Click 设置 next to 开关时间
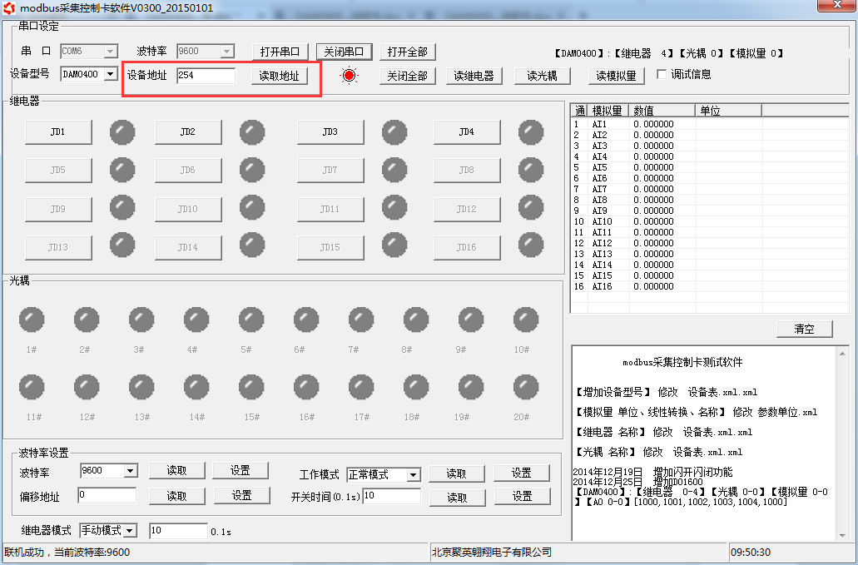The height and width of the screenshot is (565, 858). tap(522, 497)
